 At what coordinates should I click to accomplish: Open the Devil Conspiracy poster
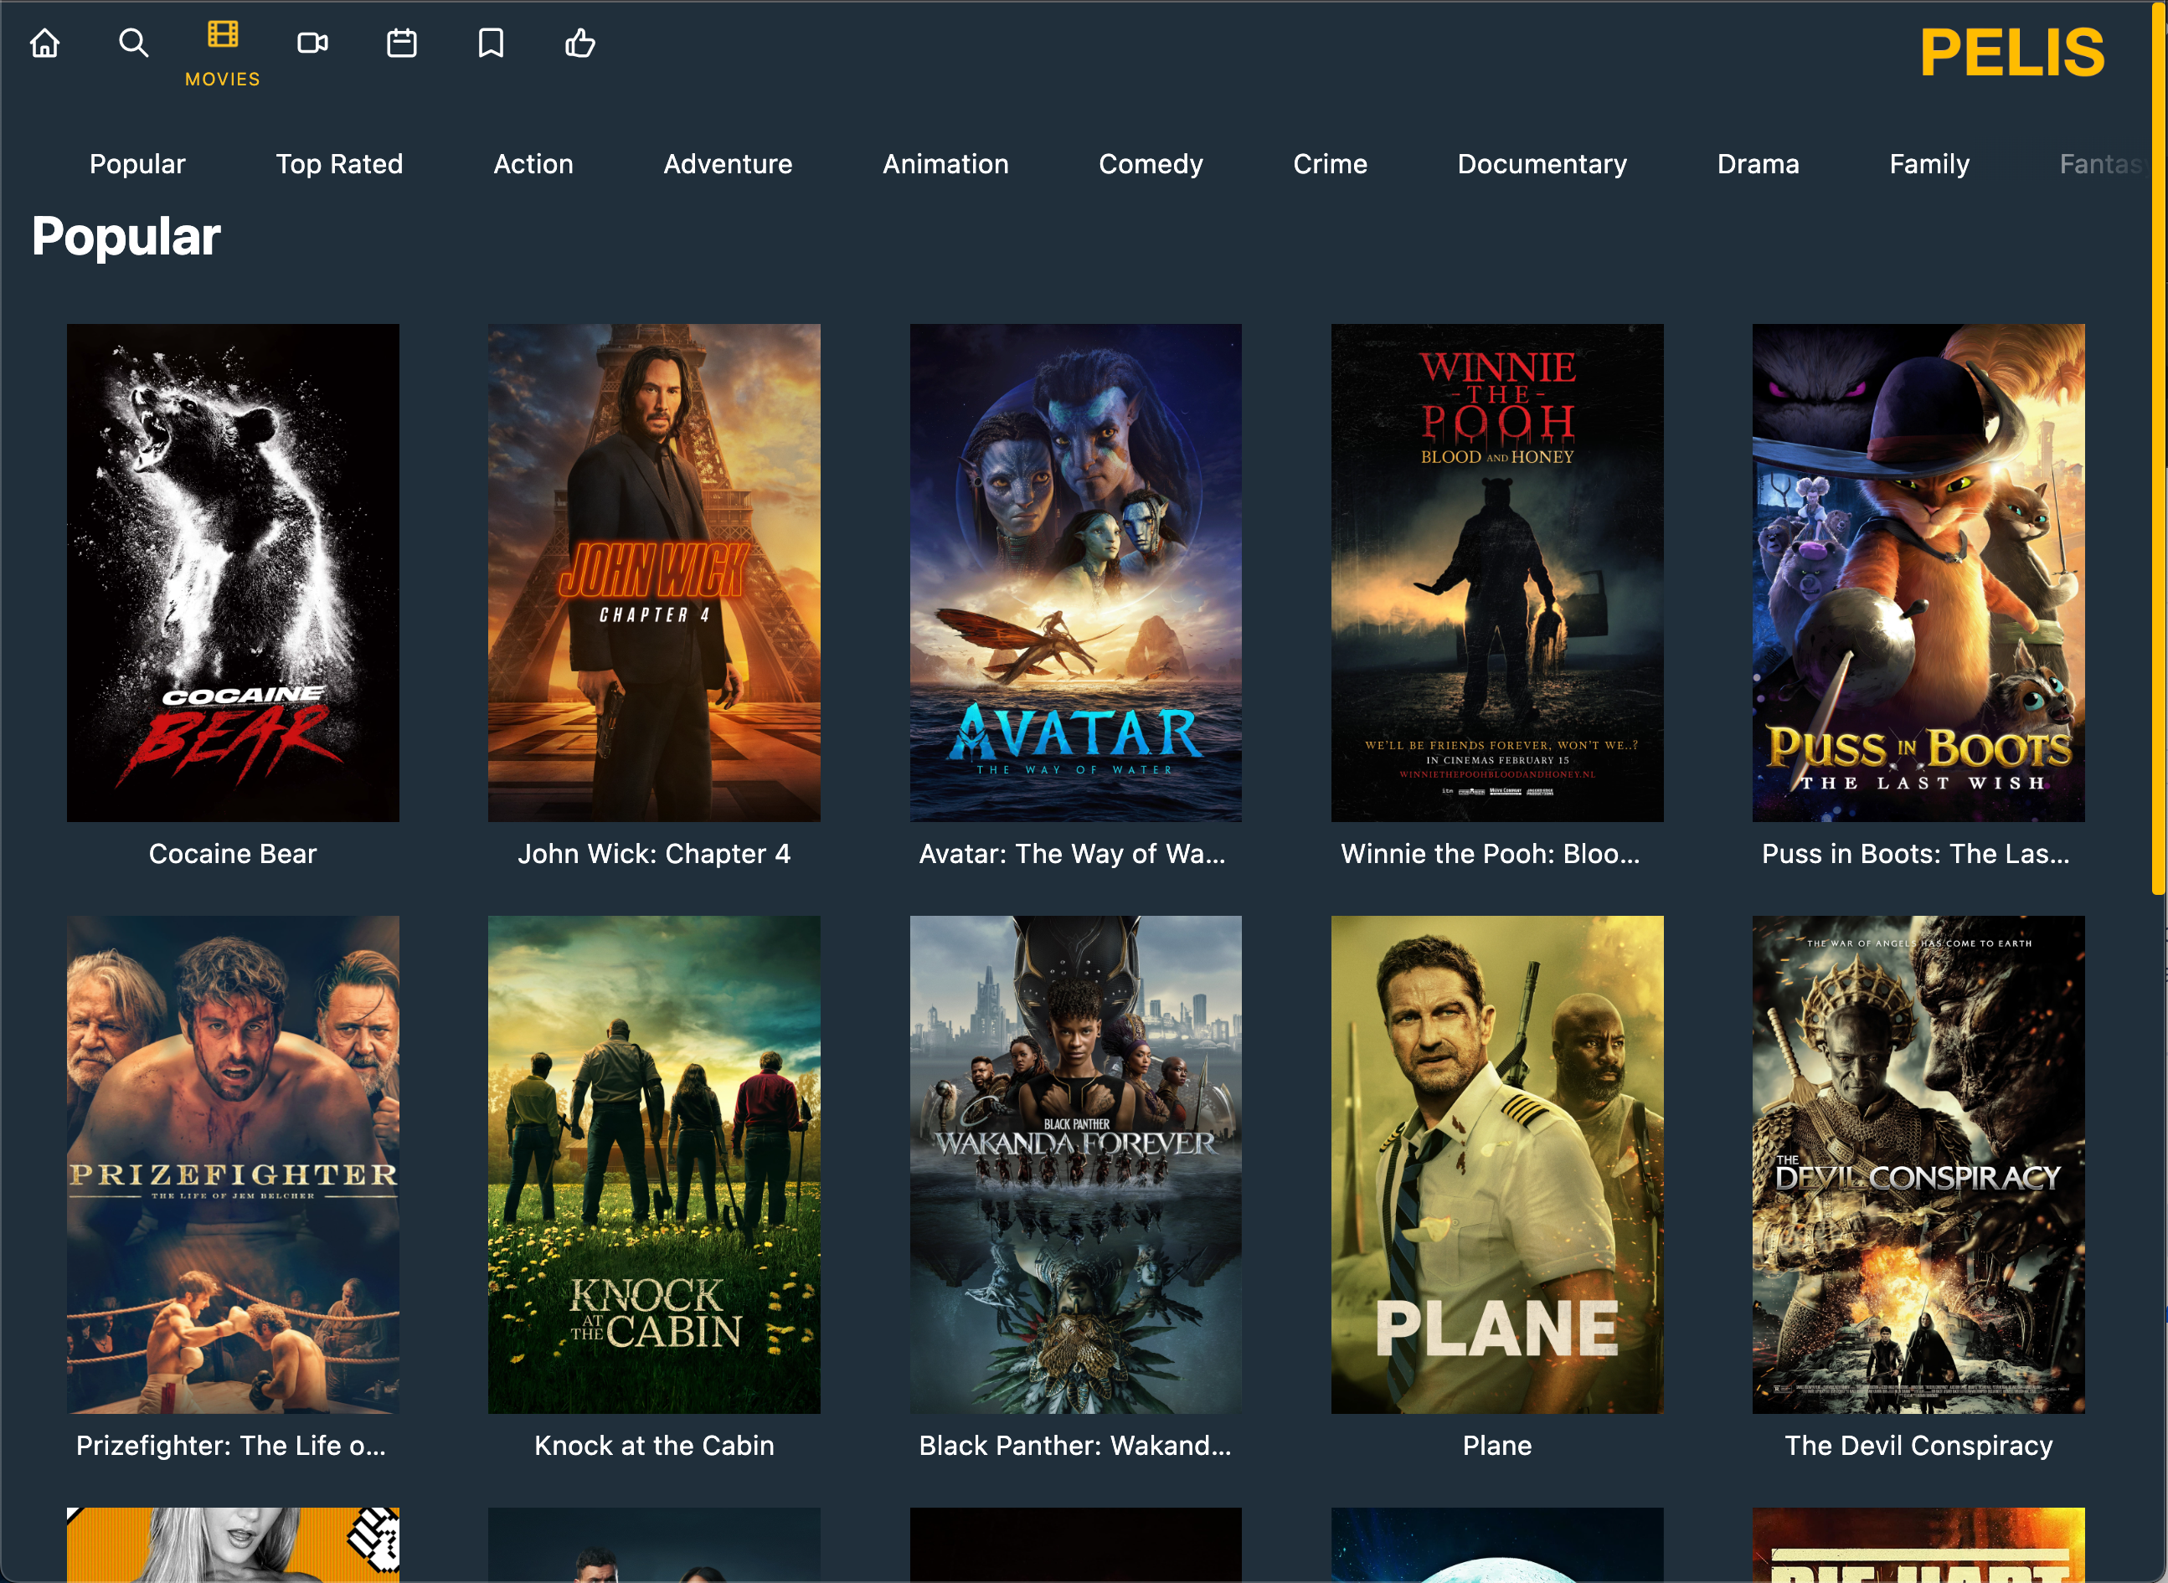click(x=1918, y=1164)
